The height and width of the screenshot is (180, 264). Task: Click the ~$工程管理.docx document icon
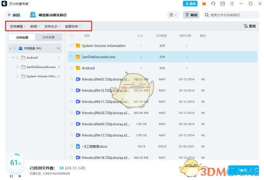tap(78, 146)
